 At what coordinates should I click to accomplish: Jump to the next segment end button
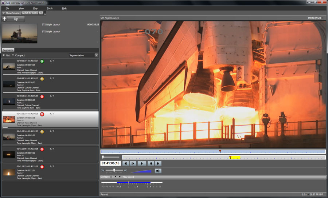coord(158,163)
